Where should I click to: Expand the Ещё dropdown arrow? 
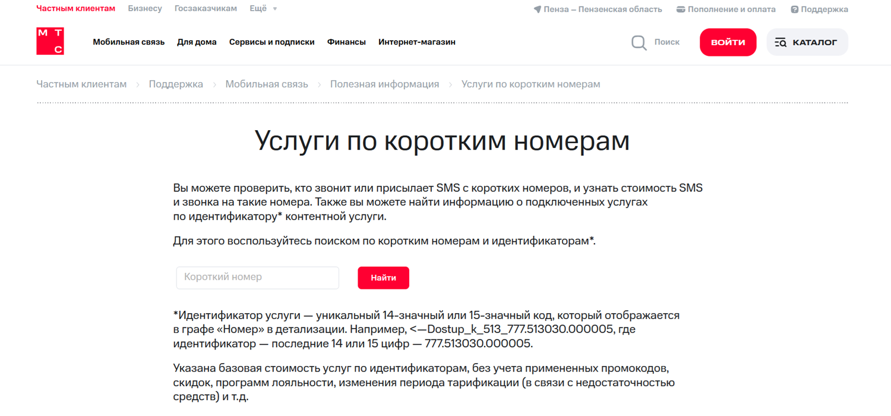pos(274,9)
